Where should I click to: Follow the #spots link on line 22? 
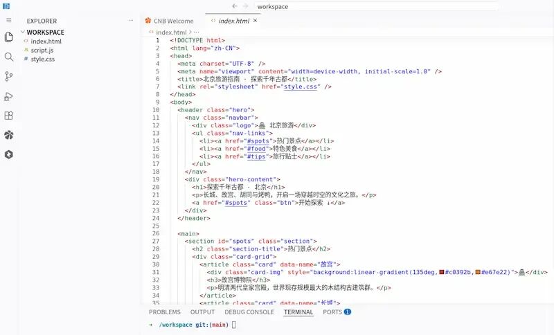tap(236, 203)
